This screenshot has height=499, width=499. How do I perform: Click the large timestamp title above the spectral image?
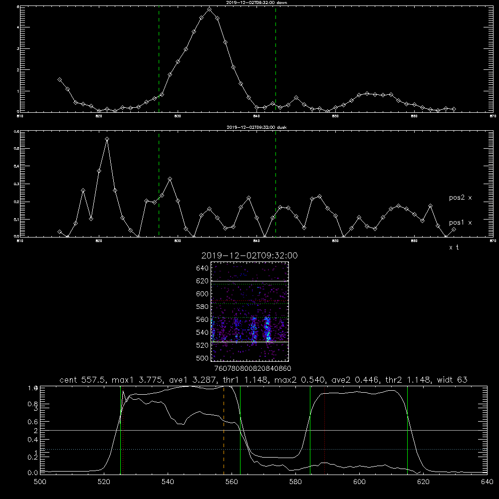point(249,255)
